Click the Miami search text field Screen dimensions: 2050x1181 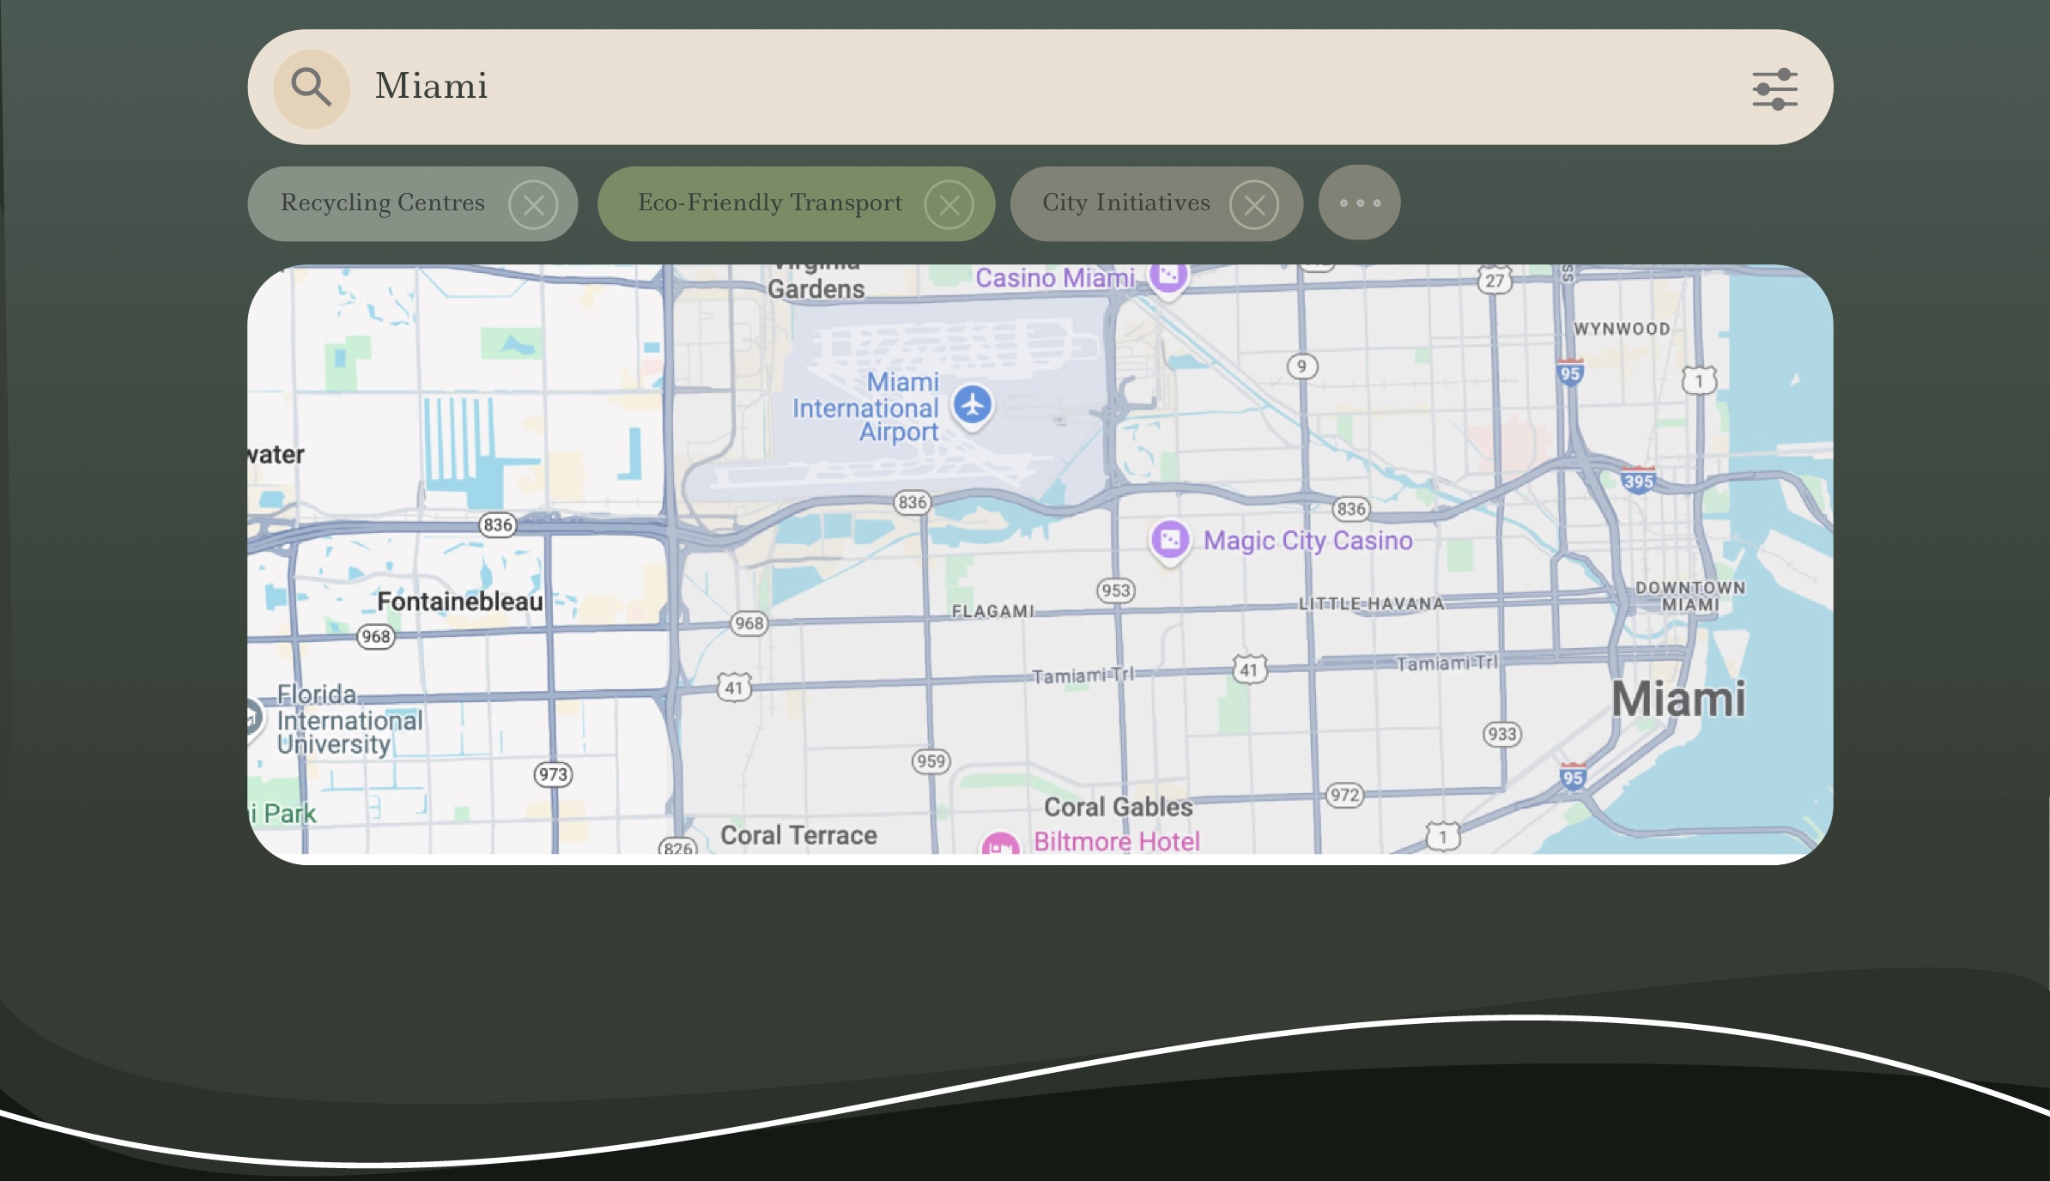1030,87
